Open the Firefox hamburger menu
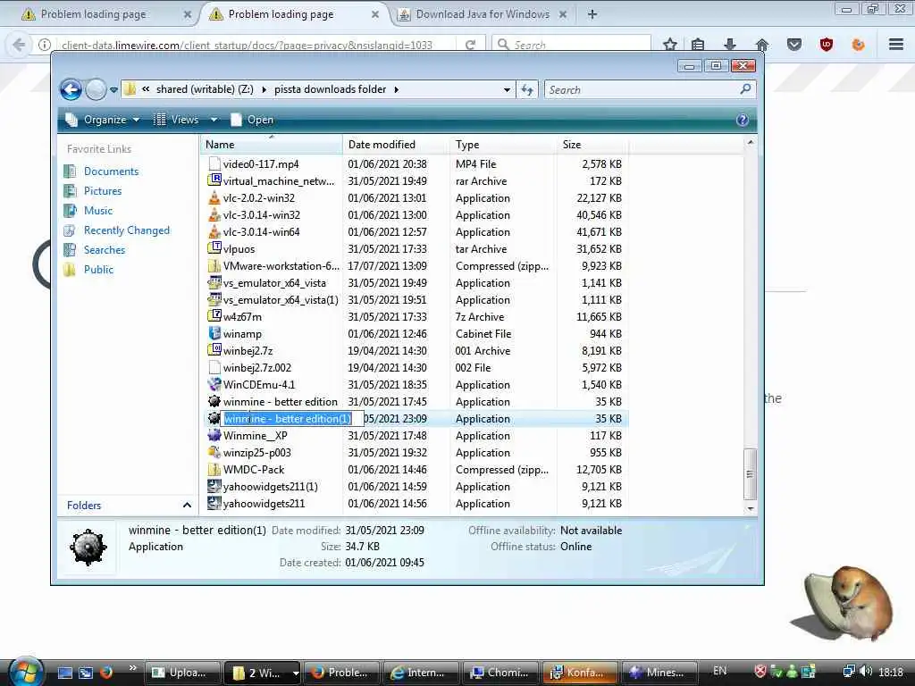The height and width of the screenshot is (686, 915). 896,45
